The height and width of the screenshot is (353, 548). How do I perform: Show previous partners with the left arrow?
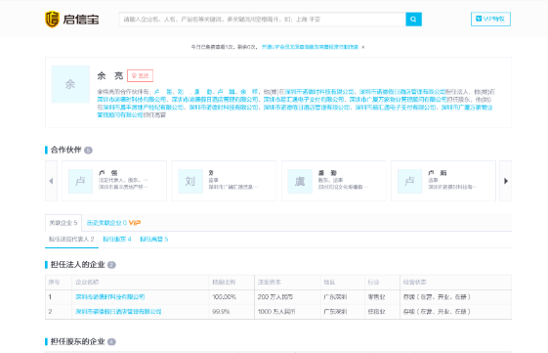click(51, 181)
